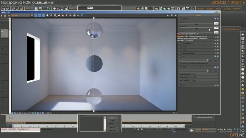
Task: Enable the OCIO checkbox
Action: pos(180,67)
